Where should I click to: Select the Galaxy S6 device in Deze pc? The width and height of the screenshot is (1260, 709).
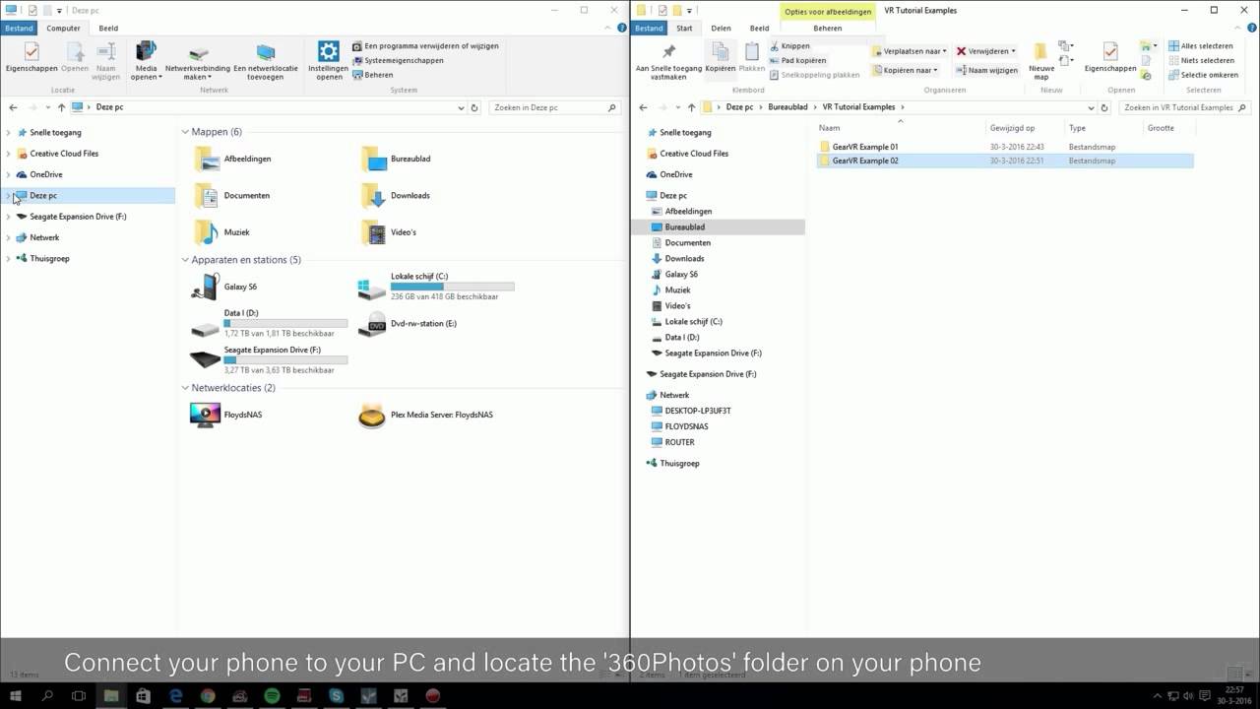[225, 287]
